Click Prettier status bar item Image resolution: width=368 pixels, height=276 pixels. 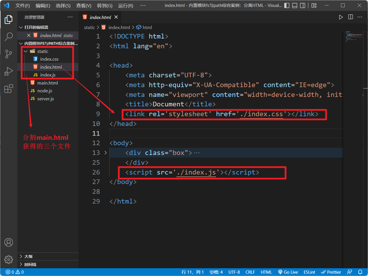[331, 272]
